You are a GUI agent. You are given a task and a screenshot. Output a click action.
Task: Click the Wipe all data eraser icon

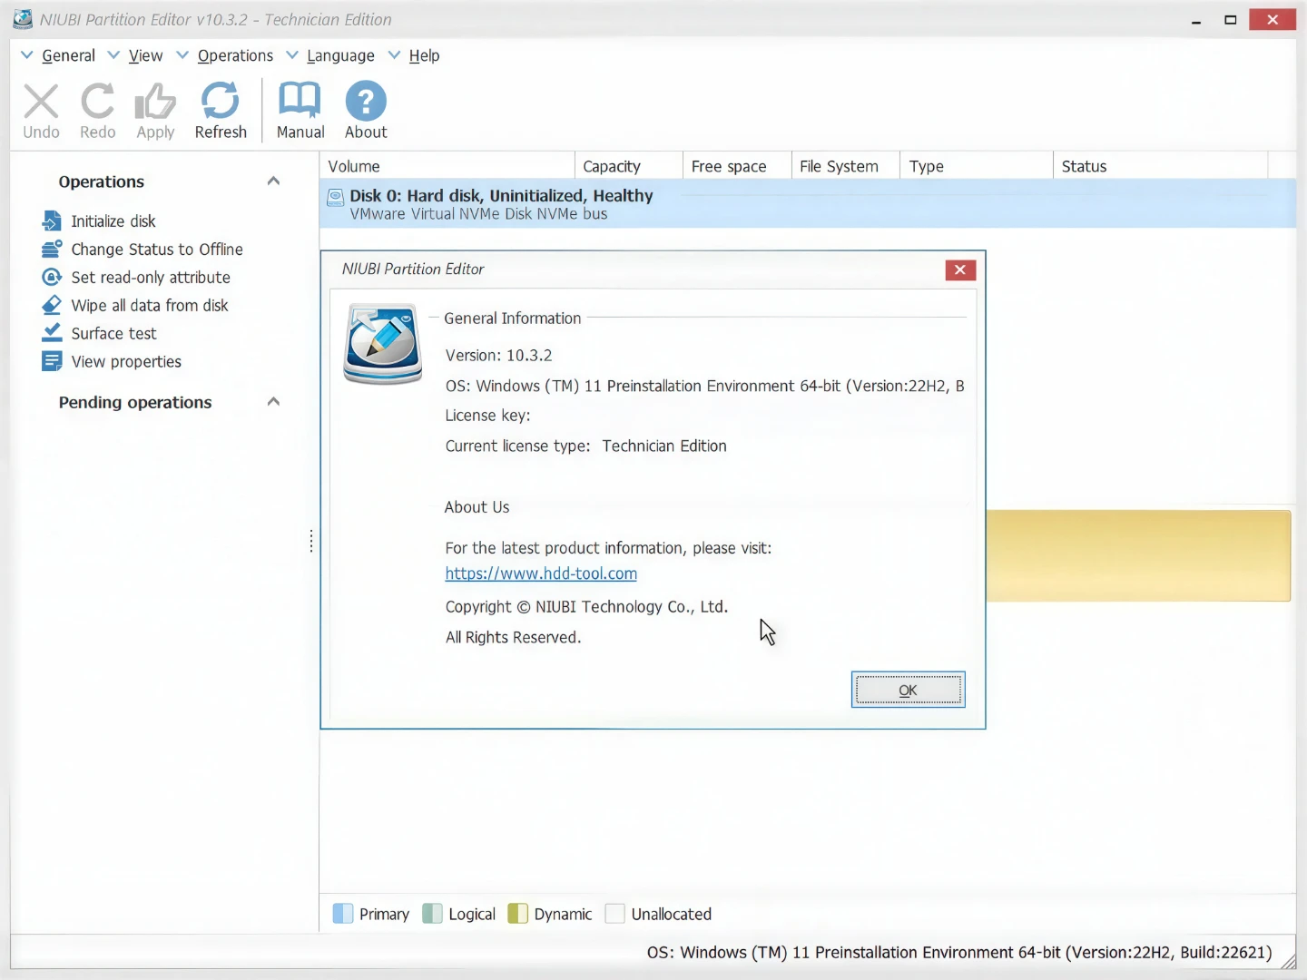click(x=52, y=305)
